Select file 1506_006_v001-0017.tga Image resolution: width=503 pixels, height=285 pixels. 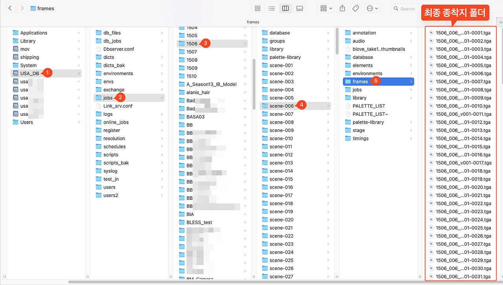[460, 163]
